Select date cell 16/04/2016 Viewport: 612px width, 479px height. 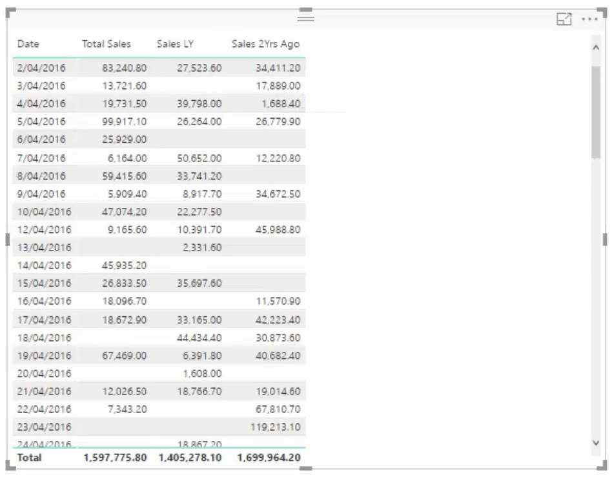(44, 302)
